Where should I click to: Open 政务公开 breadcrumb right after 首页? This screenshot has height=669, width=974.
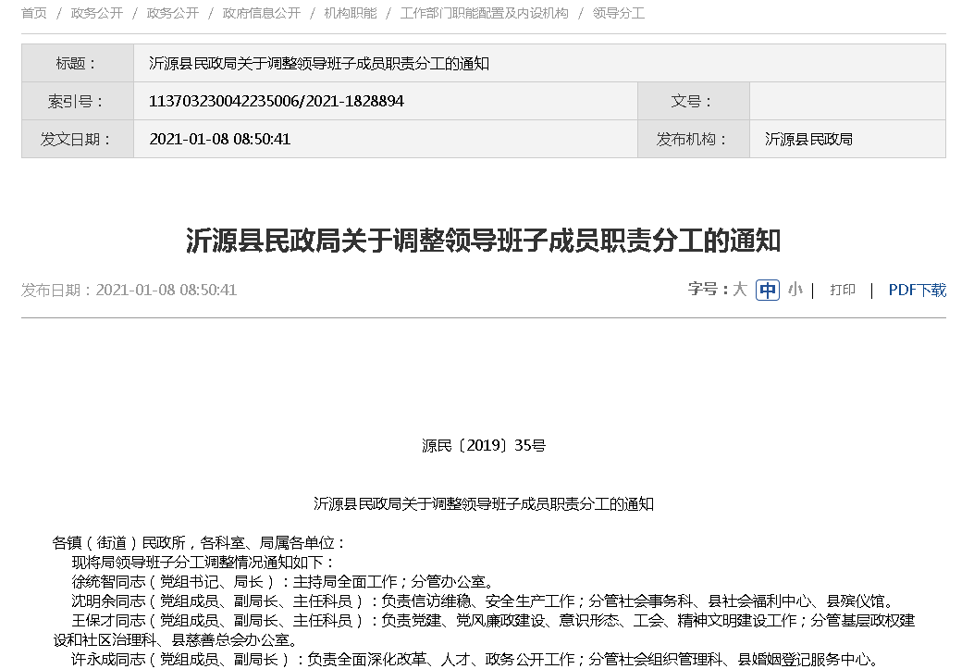tap(96, 14)
